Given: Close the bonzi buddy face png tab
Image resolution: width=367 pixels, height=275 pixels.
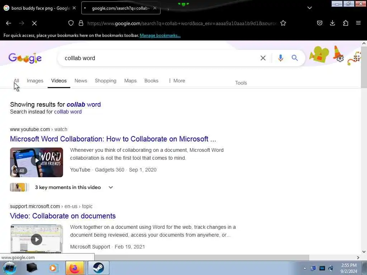Looking at the screenshot, I should (74, 8).
